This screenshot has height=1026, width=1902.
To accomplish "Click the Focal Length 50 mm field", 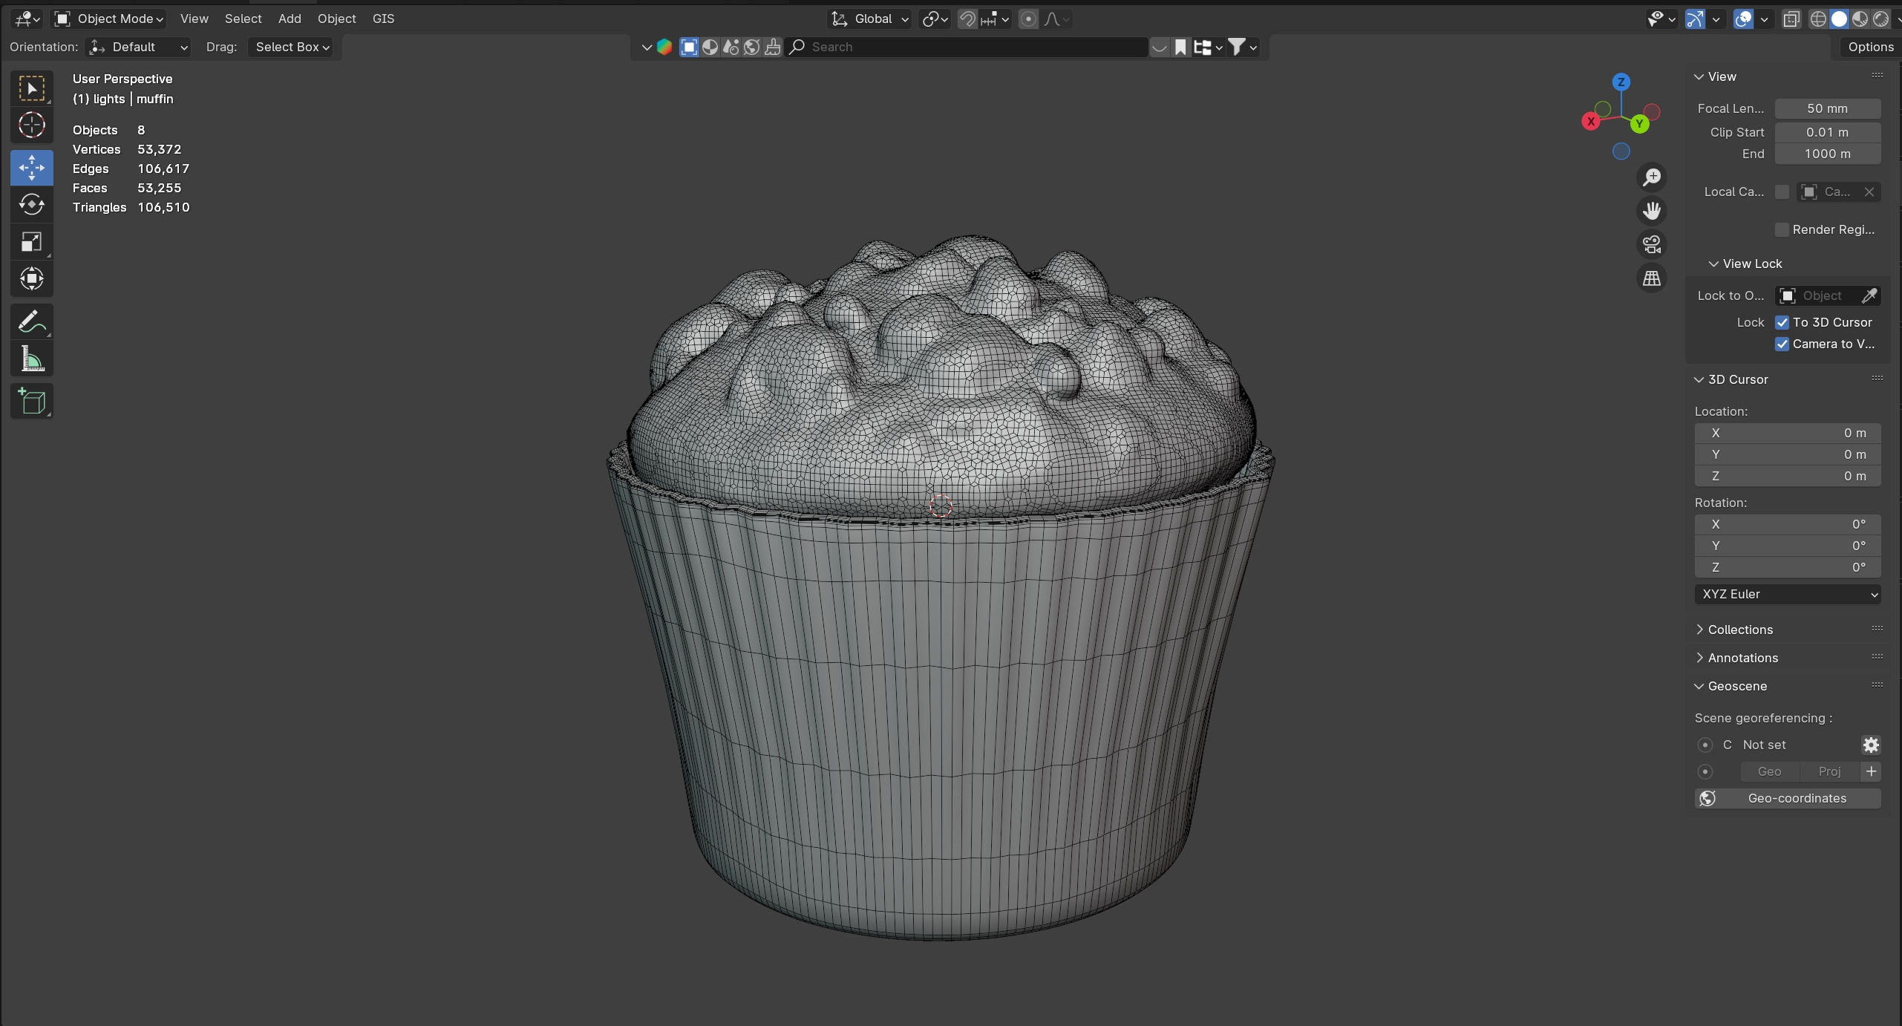I will coord(1827,108).
